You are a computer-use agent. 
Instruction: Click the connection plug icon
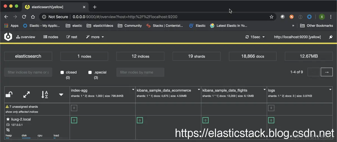point(331,37)
